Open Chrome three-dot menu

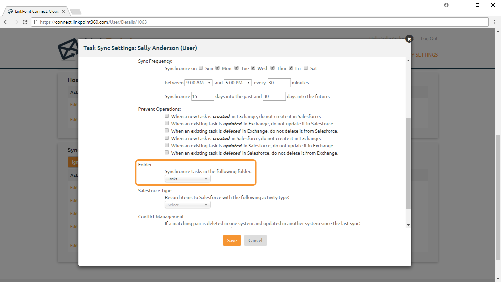(495, 22)
